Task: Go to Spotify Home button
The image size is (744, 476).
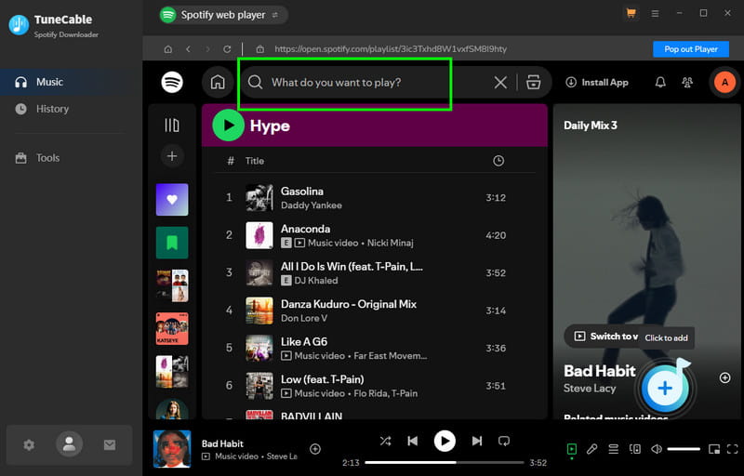Action: 218,82
